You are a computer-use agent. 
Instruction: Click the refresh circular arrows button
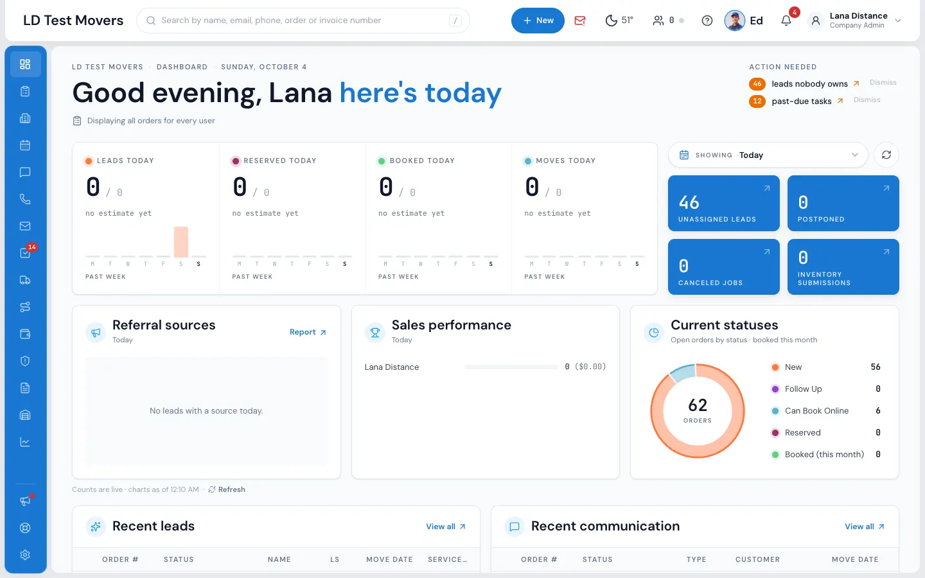click(x=886, y=155)
